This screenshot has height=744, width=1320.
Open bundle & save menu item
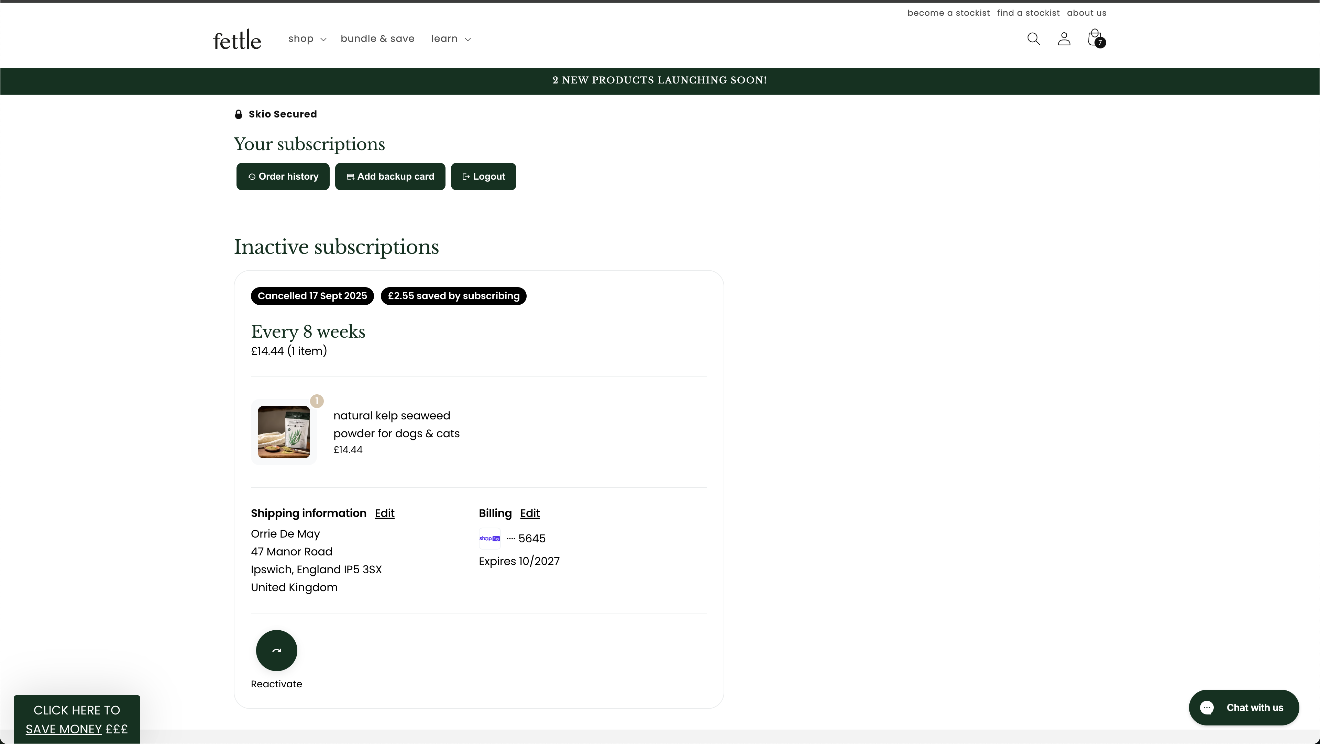[x=377, y=39]
